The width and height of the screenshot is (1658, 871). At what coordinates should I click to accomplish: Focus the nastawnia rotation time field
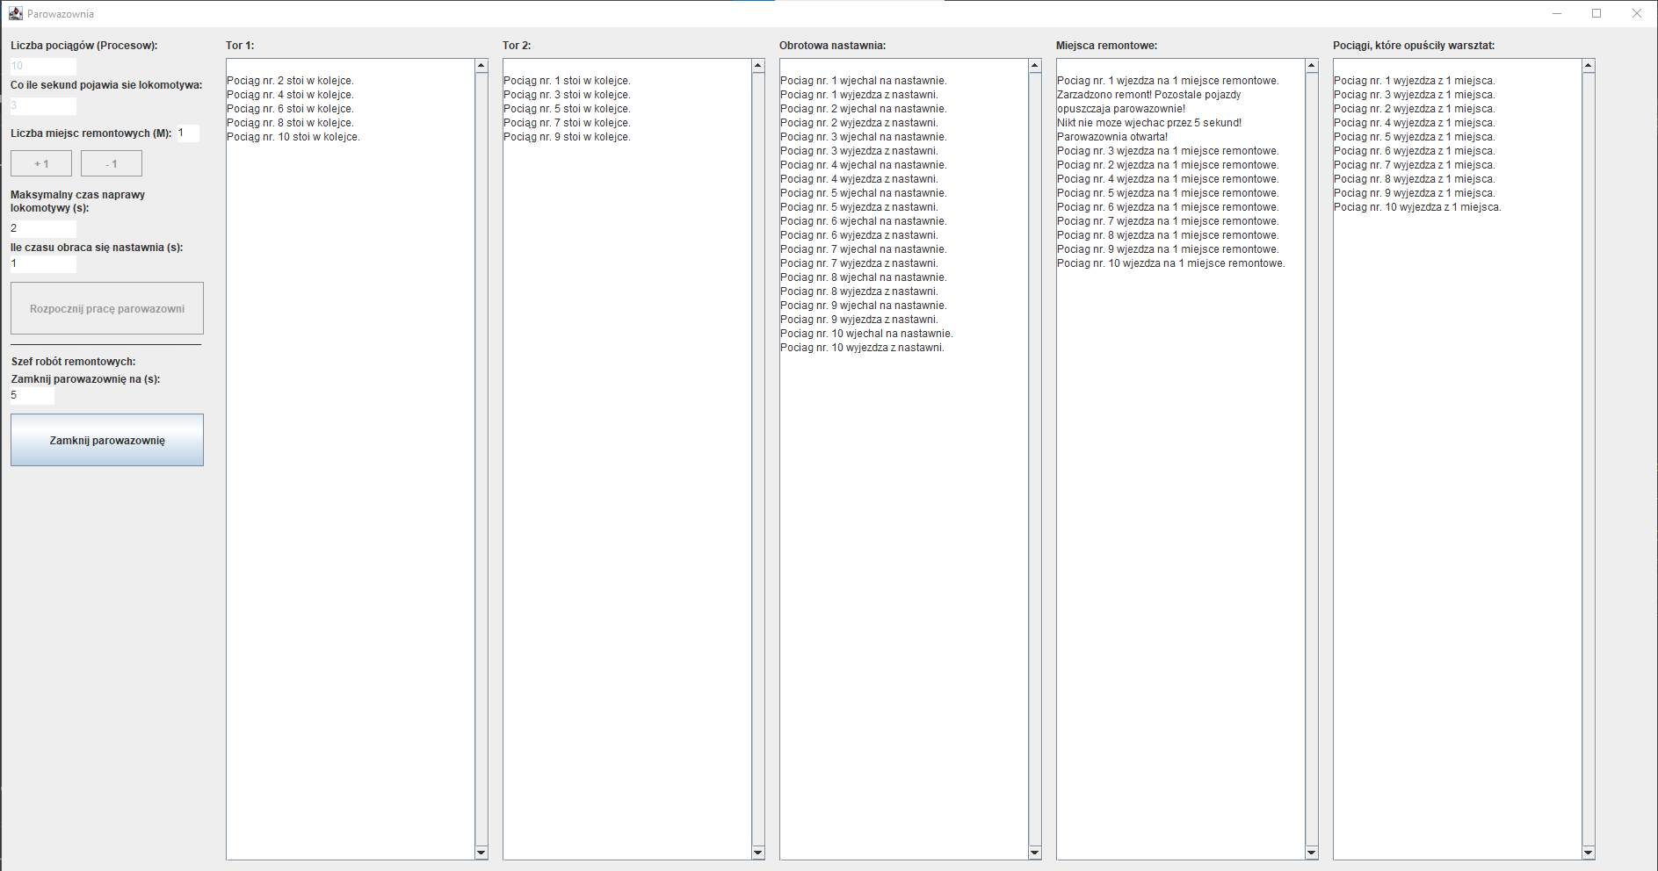click(43, 263)
